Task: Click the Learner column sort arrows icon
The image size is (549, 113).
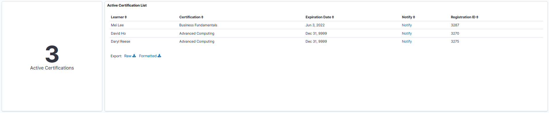Action: (126, 17)
